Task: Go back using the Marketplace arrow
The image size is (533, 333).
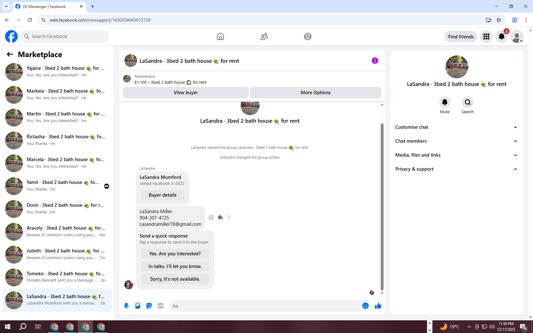Action: point(10,54)
